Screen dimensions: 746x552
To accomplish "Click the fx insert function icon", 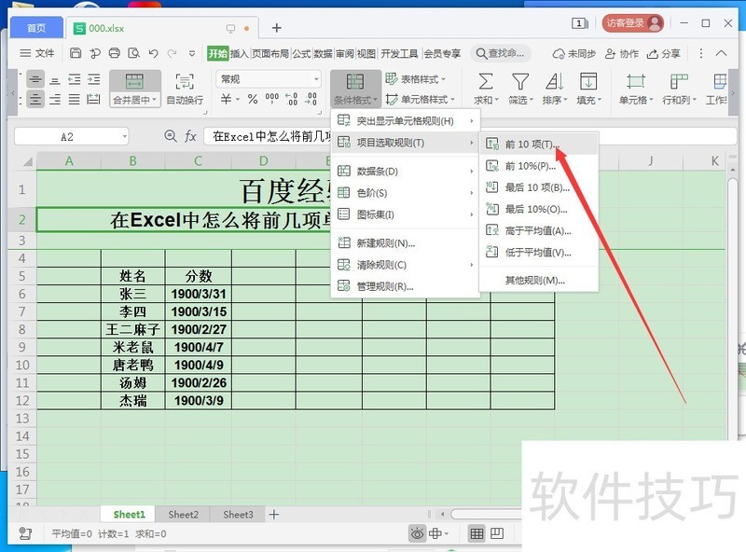I will [190, 136].
